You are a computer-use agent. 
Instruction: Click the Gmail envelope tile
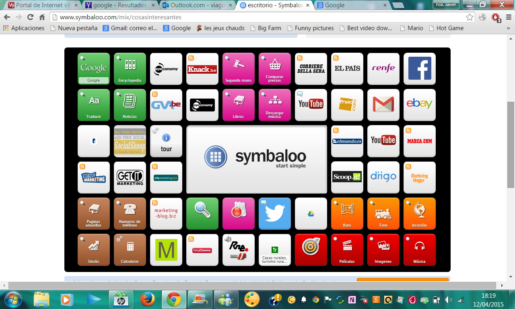[x=383, y=105]
